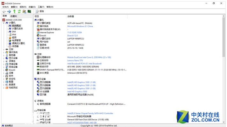
Task: Expand the 网络设备 tree node
Action: click(x=4, y=67)
